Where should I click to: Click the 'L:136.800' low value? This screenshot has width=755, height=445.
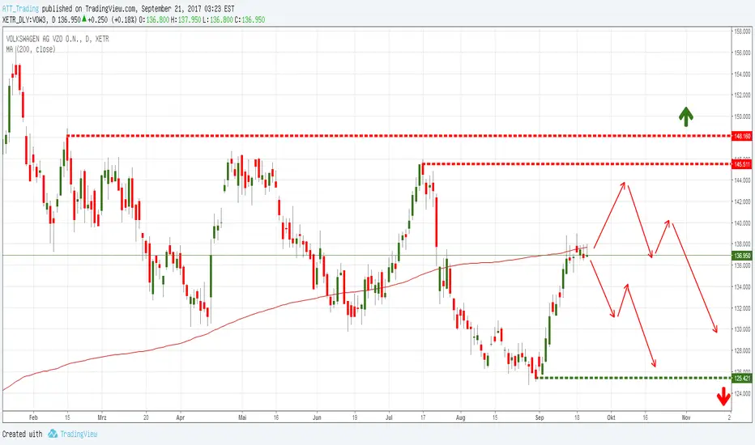[218, 19]
